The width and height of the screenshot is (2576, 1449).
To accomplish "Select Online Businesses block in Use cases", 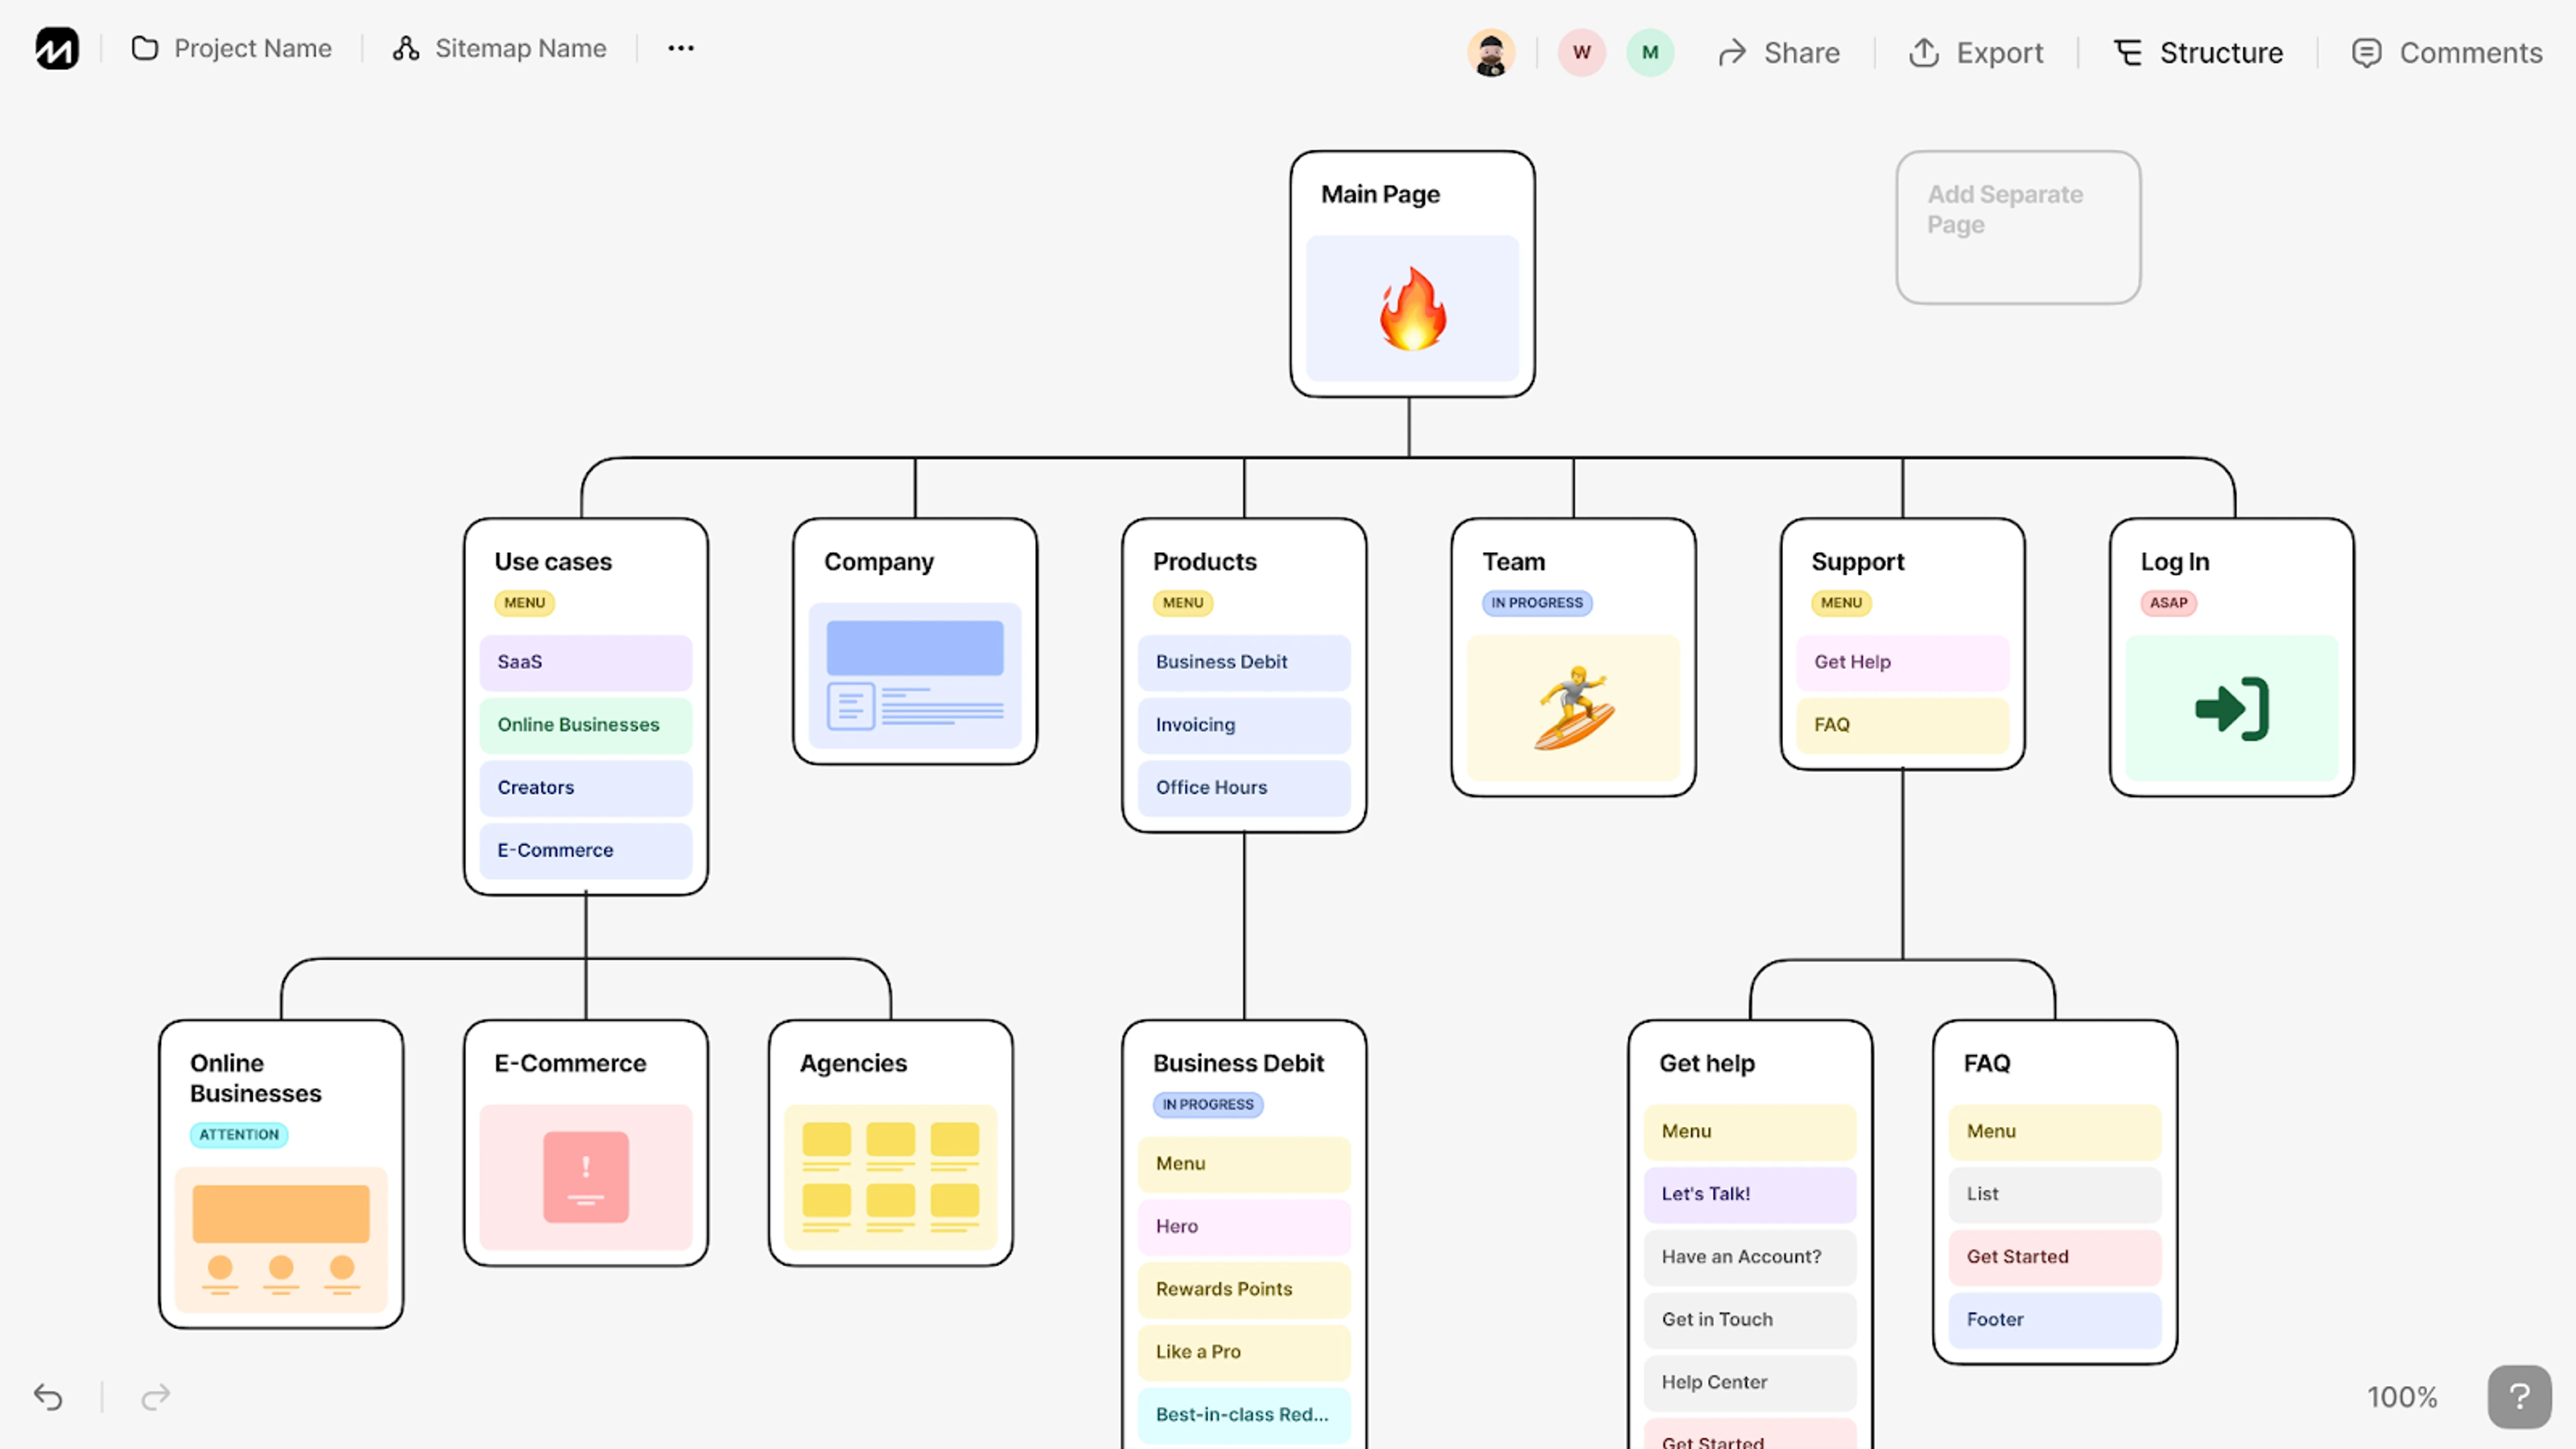I will tap(586, 726).
